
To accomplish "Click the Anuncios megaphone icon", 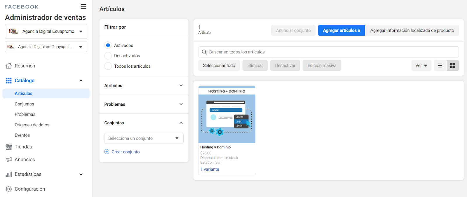I will click(9, 160).
